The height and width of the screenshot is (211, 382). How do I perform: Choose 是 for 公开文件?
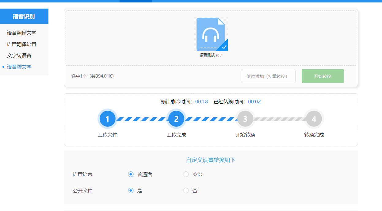131,190
